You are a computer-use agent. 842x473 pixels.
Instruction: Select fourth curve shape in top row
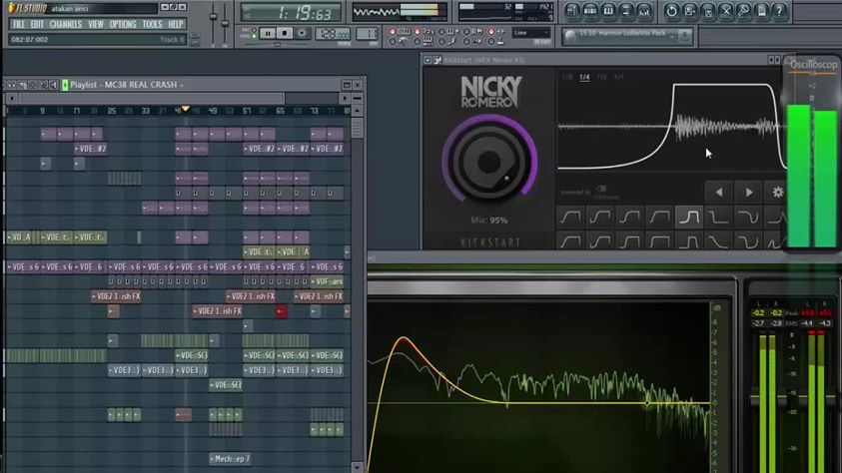click(x=659, y=218)
